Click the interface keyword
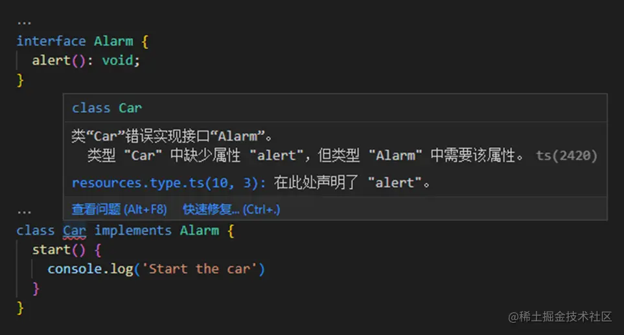Image resolution: width=624 pixels, height=335 pixels. [51, 41]
